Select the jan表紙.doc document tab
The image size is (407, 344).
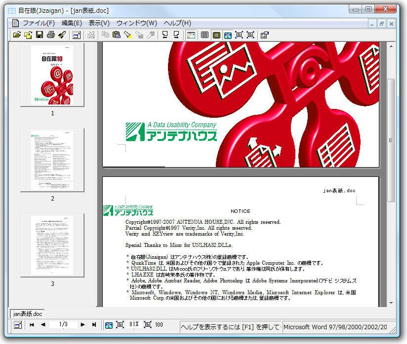point(27,314)
